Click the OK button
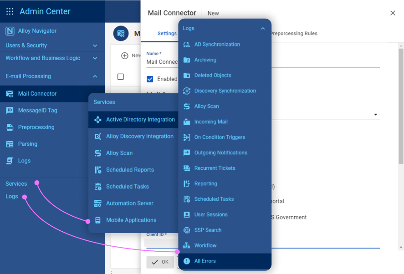The image size is (404, 274). click(x=160, y=262)
